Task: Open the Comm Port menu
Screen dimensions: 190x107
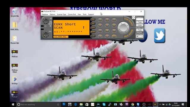Action: (72, 14)
